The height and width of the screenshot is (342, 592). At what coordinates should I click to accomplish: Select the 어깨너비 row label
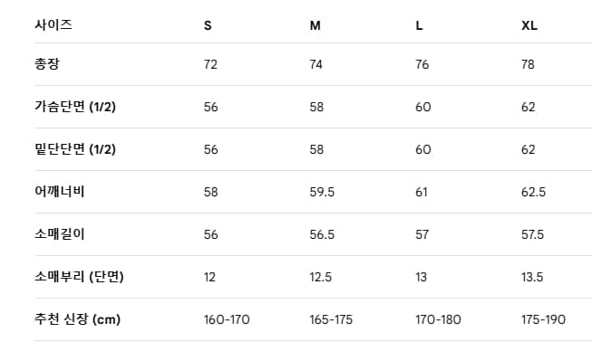pyautogui.click(x=60, y=191)
